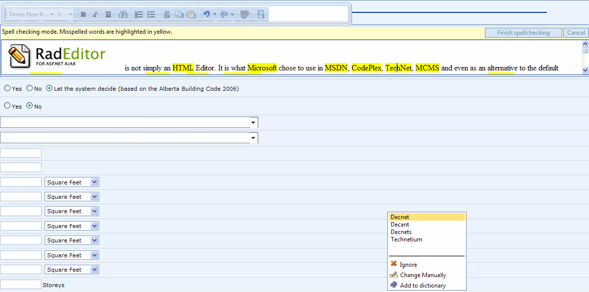
Task: Expand the redo history dropdown arrow
Action: point(233,14)
